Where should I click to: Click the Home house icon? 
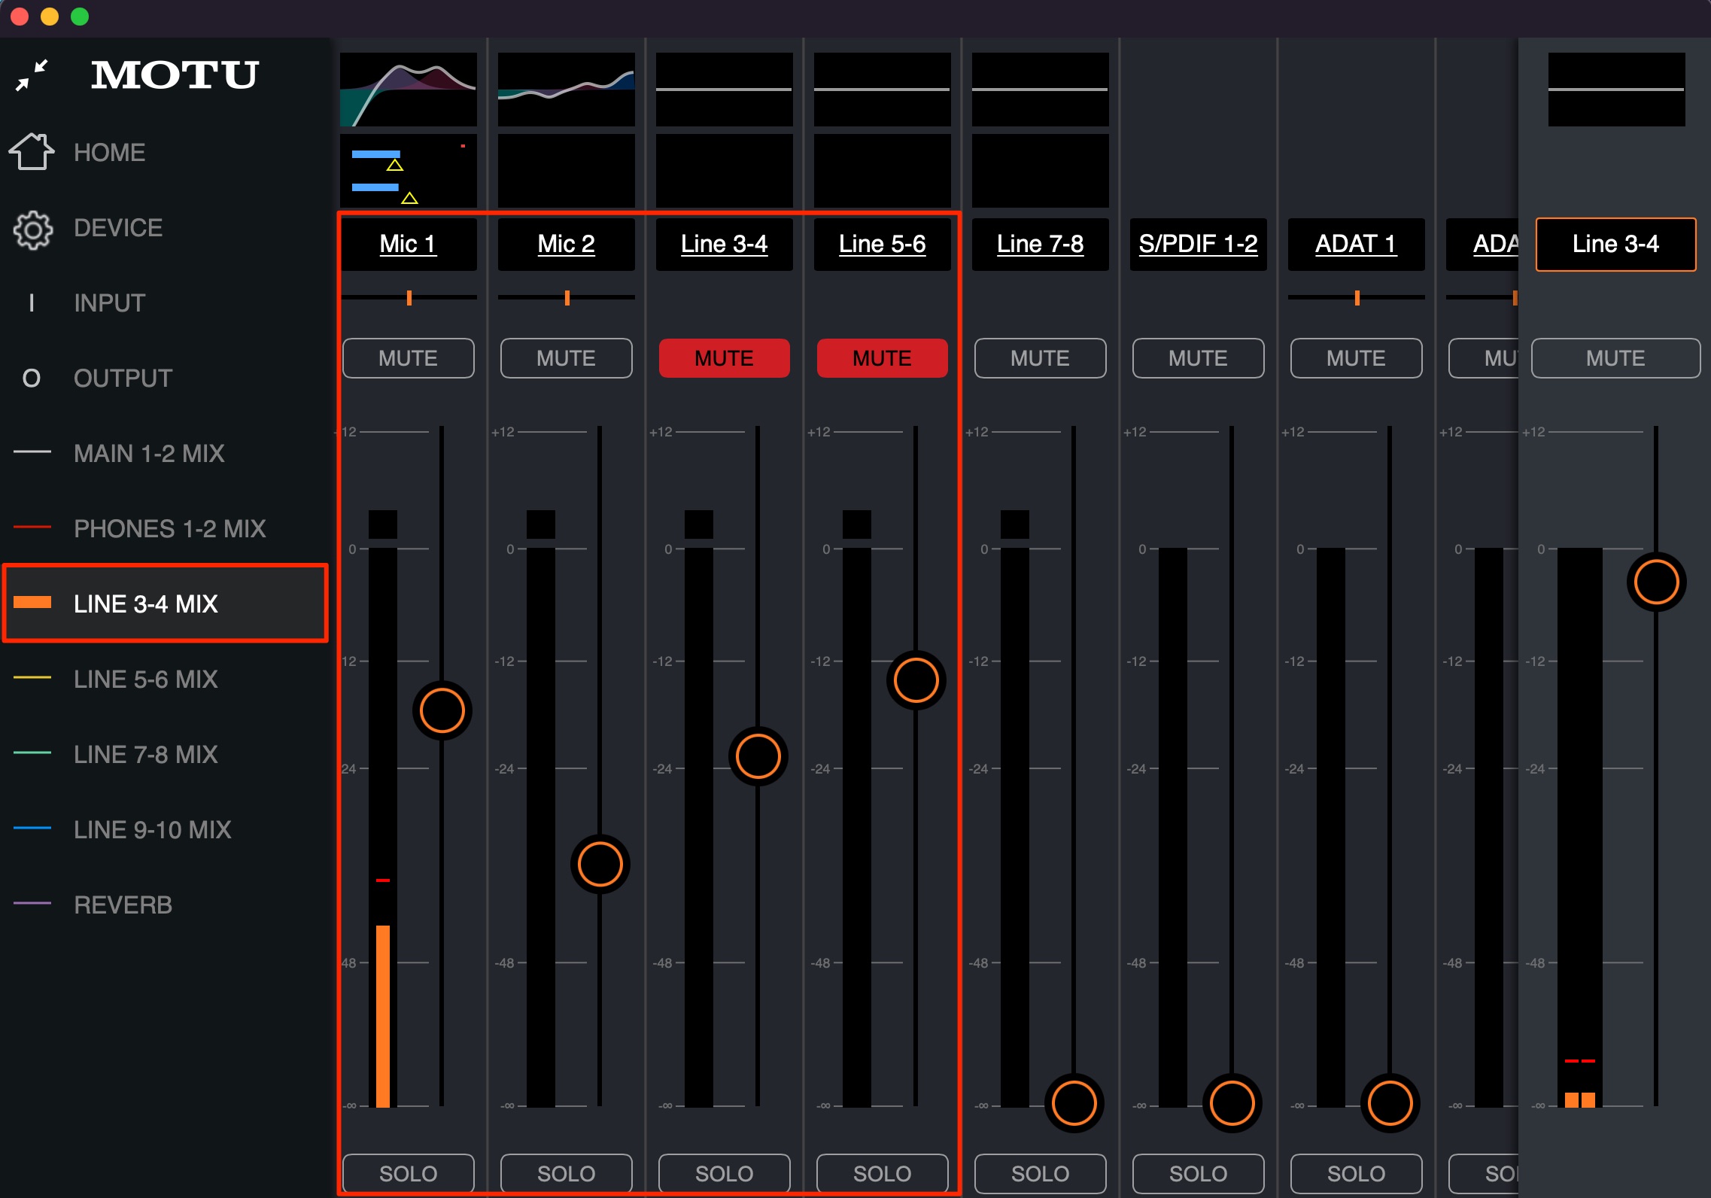pyautogui.click(x=32, y=151)
